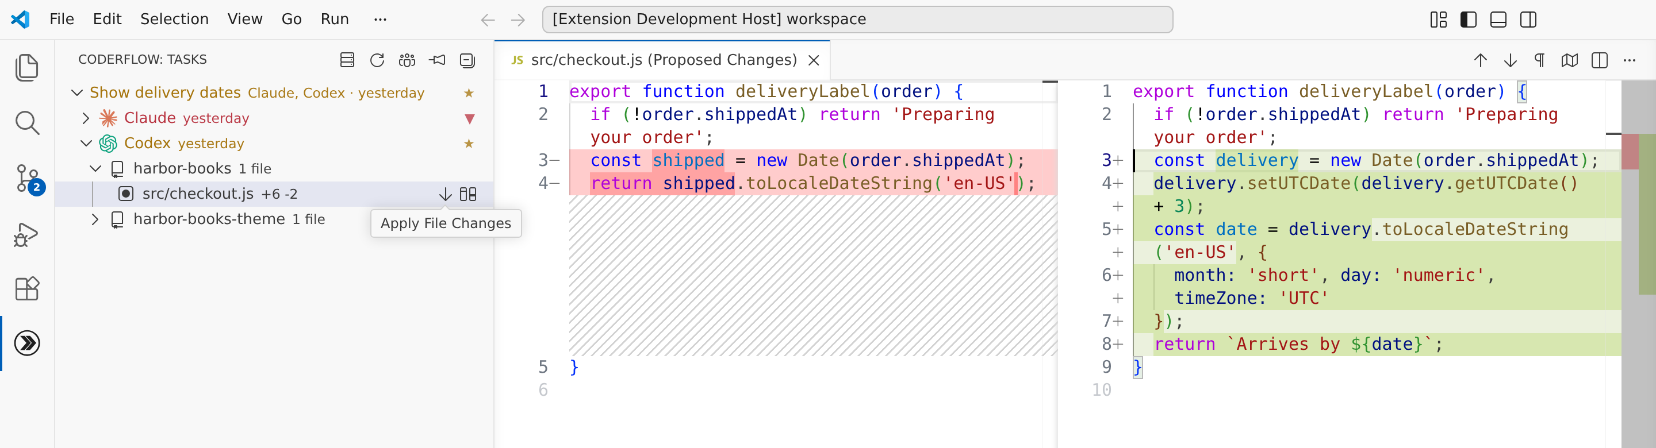Click the team/people icon in Tasks header
The width and height of the screenshot is (1656, 448).
click(x=407, y=60)
